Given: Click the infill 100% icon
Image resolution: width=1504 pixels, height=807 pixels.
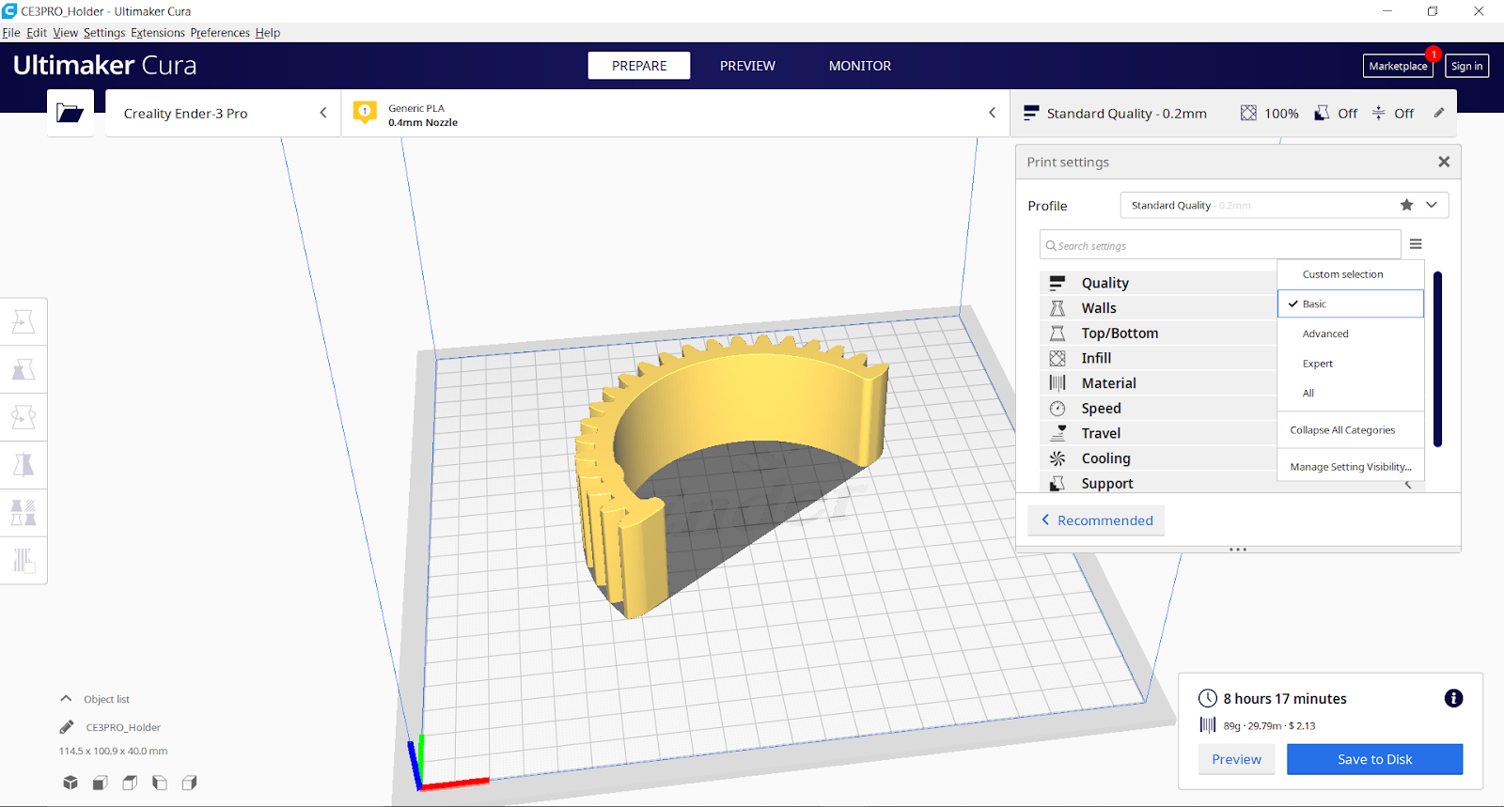Looking at the screenshot, I should [1248, 113].
